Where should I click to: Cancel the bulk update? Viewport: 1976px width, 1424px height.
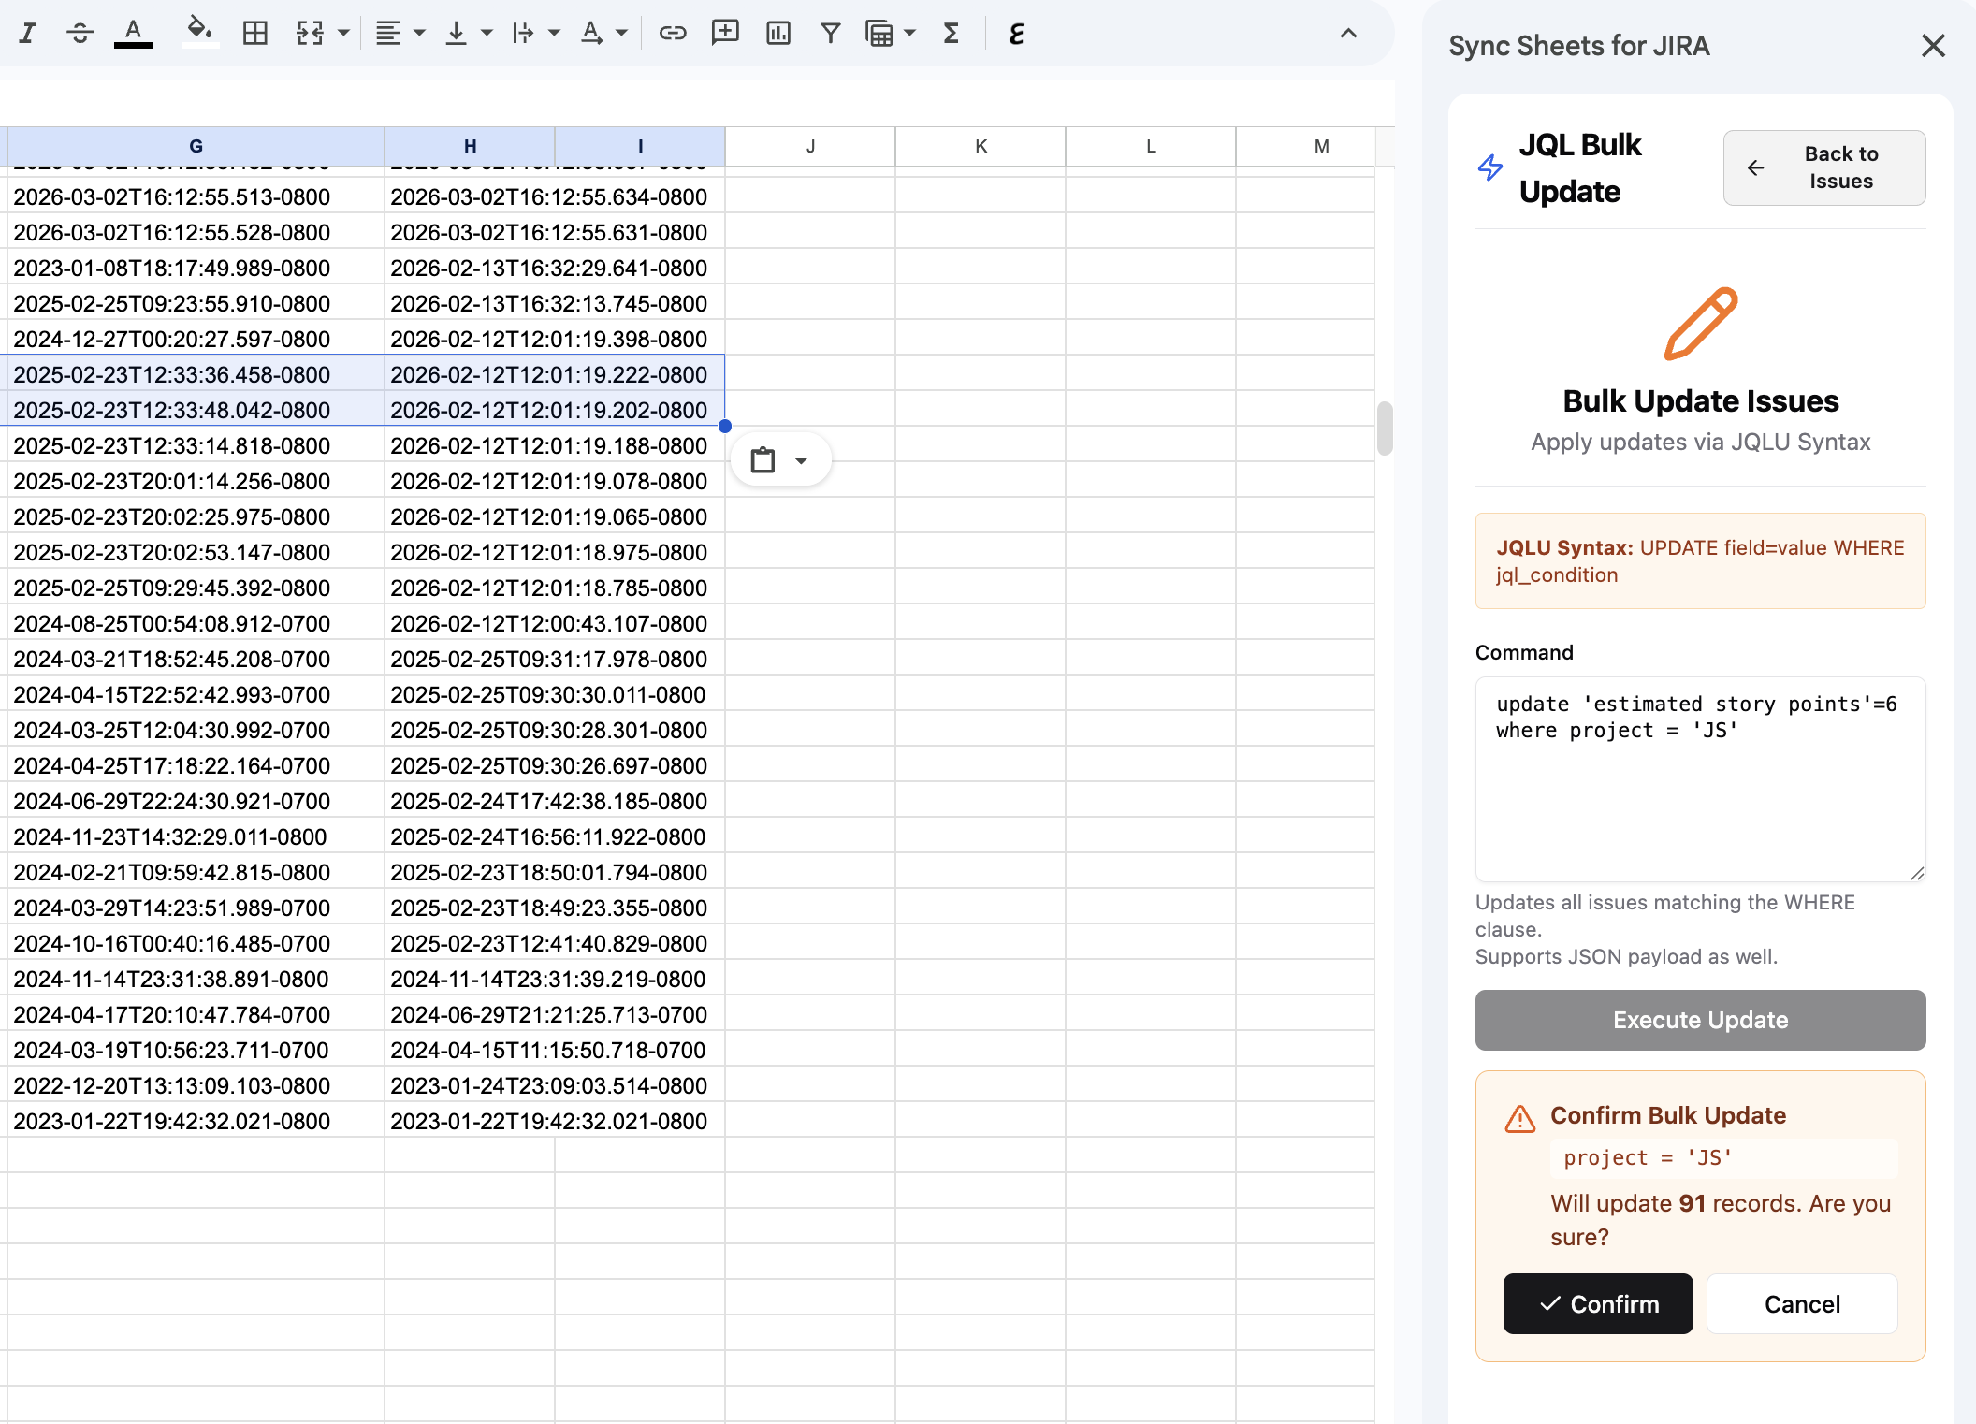point(1801,1303)
